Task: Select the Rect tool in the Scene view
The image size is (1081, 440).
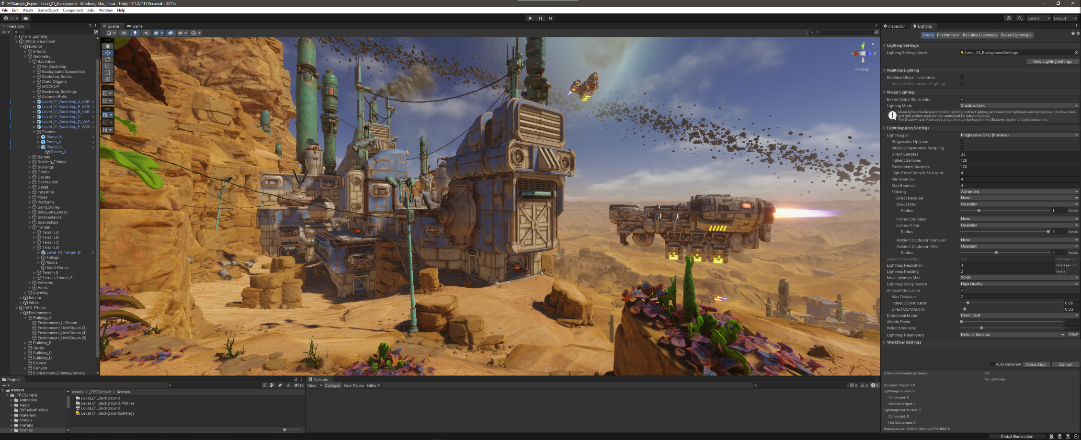Action: (107, 72)
